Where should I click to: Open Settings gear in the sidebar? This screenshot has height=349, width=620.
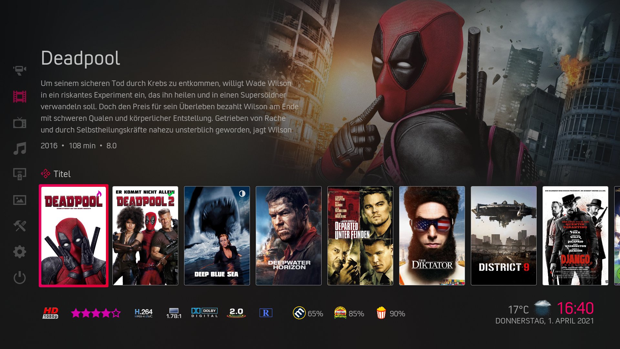point(20,252)
